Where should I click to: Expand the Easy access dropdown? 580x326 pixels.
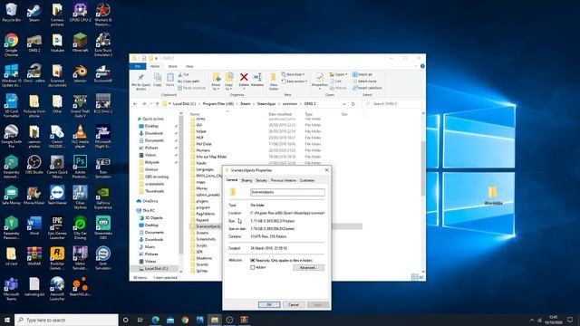[294, 81]
